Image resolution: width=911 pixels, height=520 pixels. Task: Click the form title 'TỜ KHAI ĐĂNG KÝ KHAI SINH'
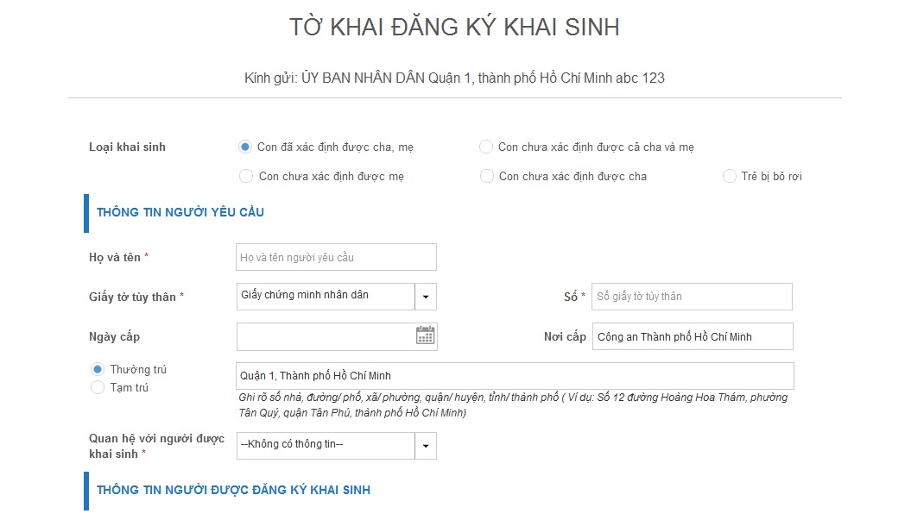pyautogui.click(x=455, y=28)
